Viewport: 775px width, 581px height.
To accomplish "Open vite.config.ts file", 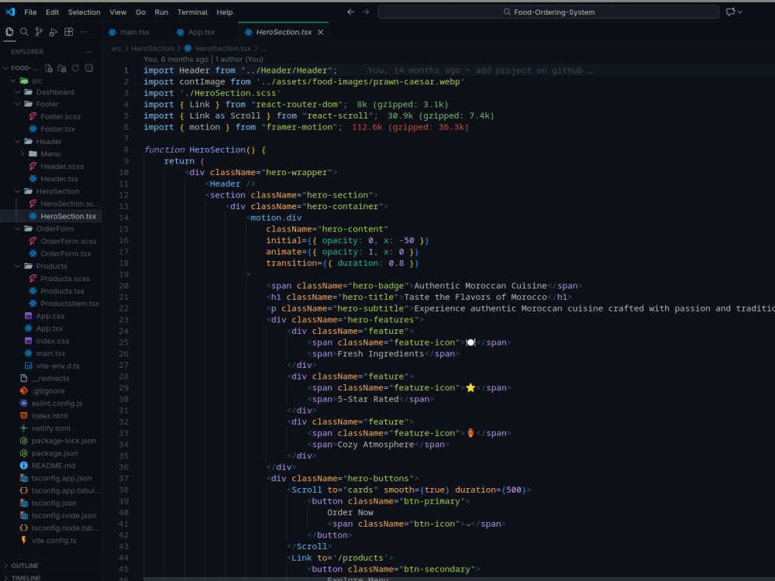I will 54,541.
